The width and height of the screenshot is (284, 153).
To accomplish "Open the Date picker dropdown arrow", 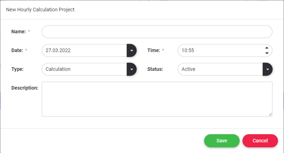I will point(132,50).
